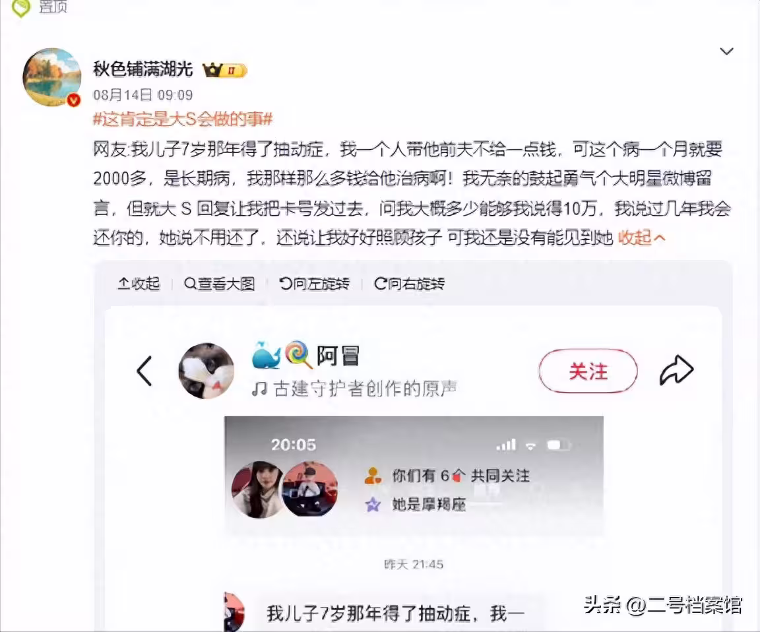The height and width of the screenshot is (632, 760).
Task: Open the post options chevron menu
Action: pos(726,51)
